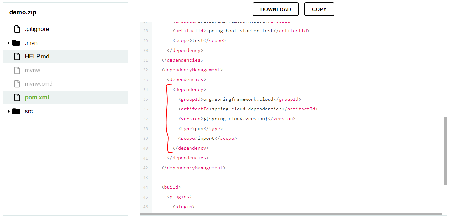Click the demo.zip title
451x218 pixels.
[x=23, y=13]
